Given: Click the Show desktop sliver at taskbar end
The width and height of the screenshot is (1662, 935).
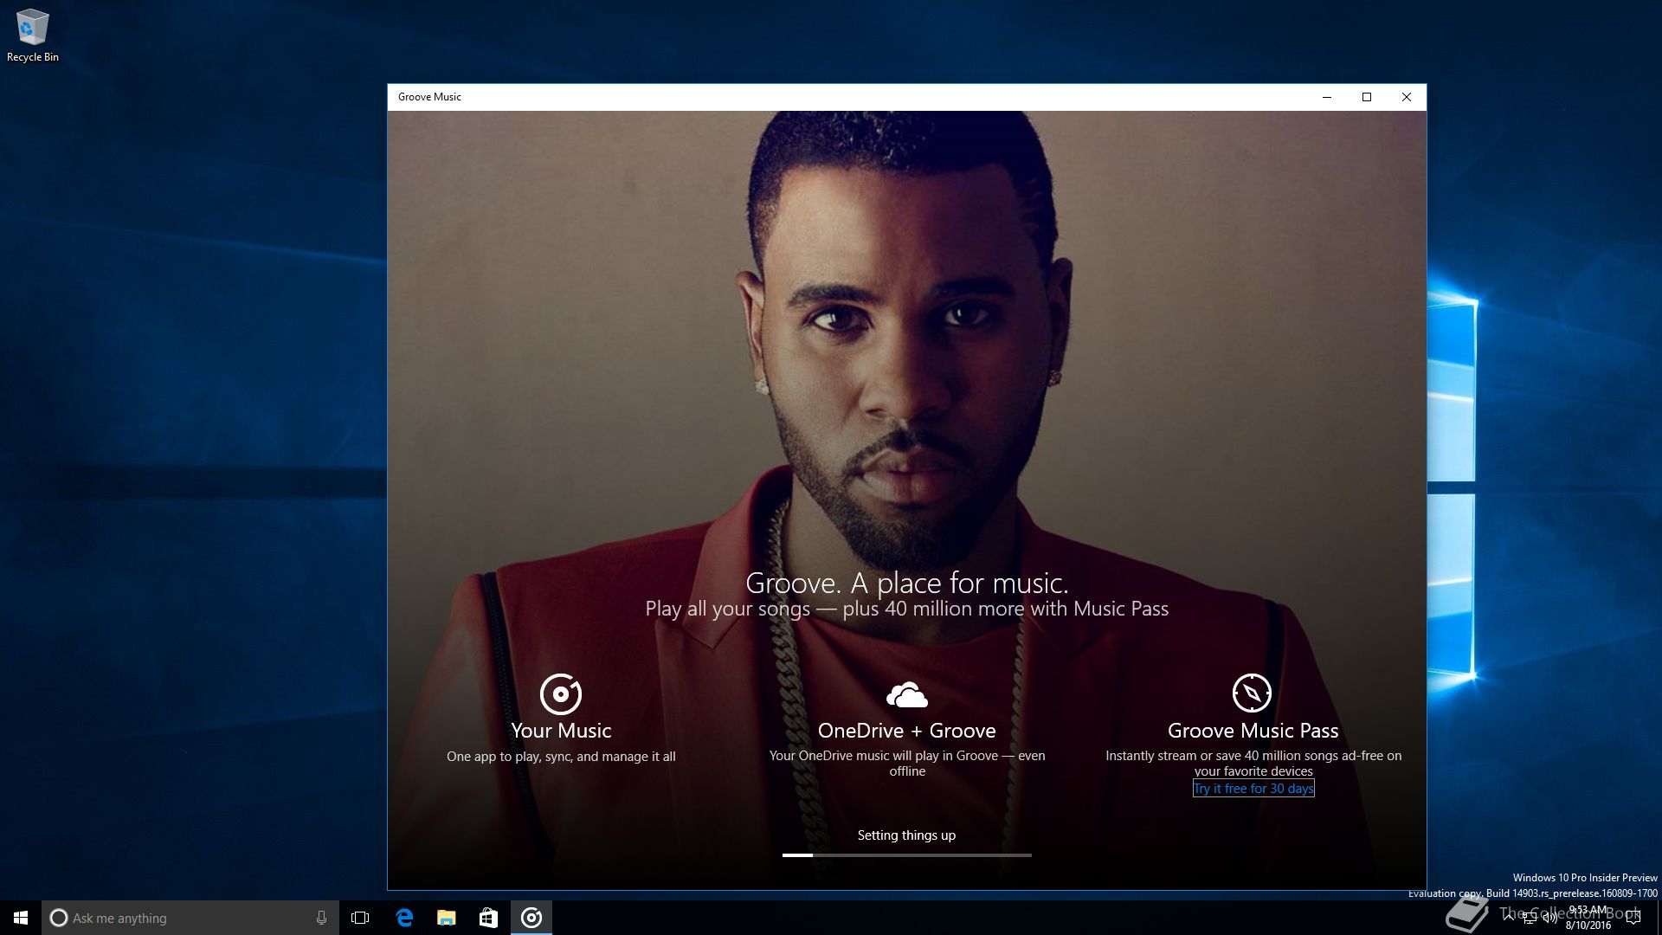Looking at the screenshot, I should point(1659,918).
